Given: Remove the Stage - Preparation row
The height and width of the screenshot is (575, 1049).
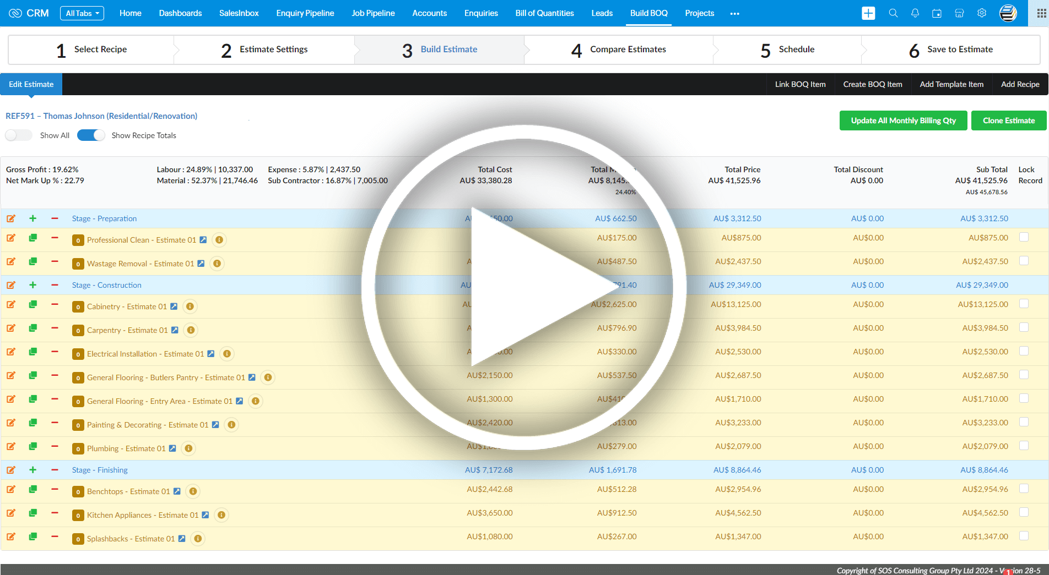Looking at the screenshot, I should tap(55, 218).
